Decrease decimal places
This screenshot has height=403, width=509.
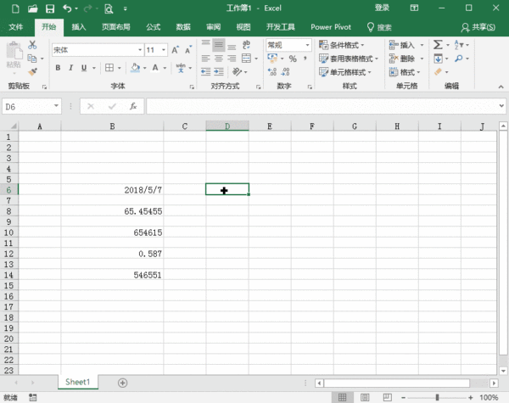[x=285, y=72]
